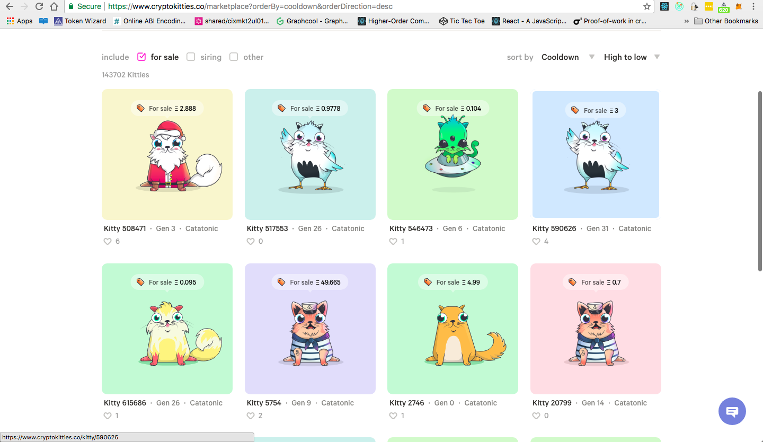This screenshot has width=763, height=442.
Task: Bookmark this page with the star icon
Action: click(x=646, y=6)
